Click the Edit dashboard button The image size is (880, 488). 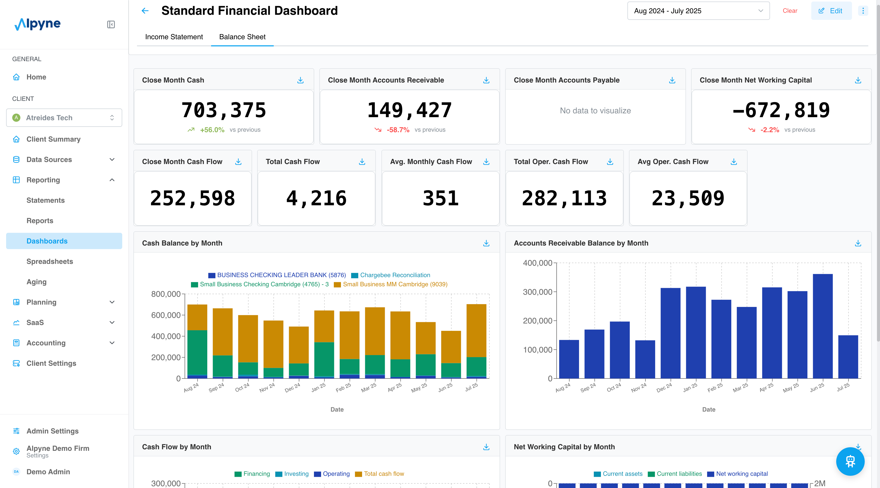tap(831, 11)
